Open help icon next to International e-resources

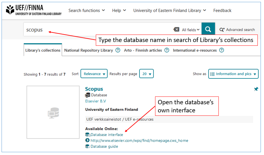point(222,50)
